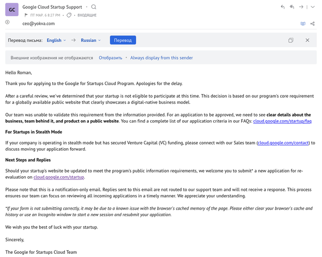
Task: Open cloud.google.com/contact link
Action: (x=283, y=143)
